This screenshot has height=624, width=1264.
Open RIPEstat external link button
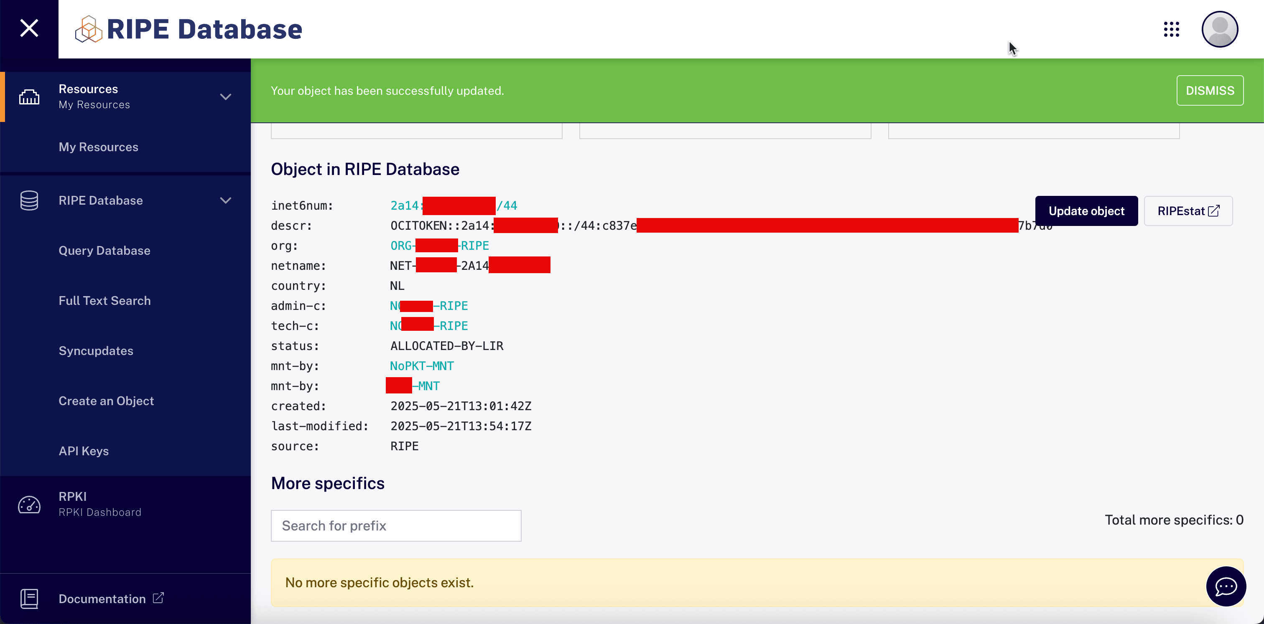1188,211
